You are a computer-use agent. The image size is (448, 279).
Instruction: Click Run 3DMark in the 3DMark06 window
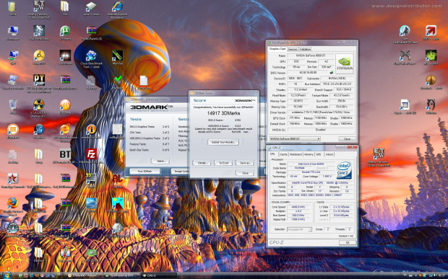[x=145, y=172]
